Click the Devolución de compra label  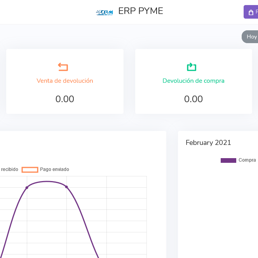coord(193,81)
